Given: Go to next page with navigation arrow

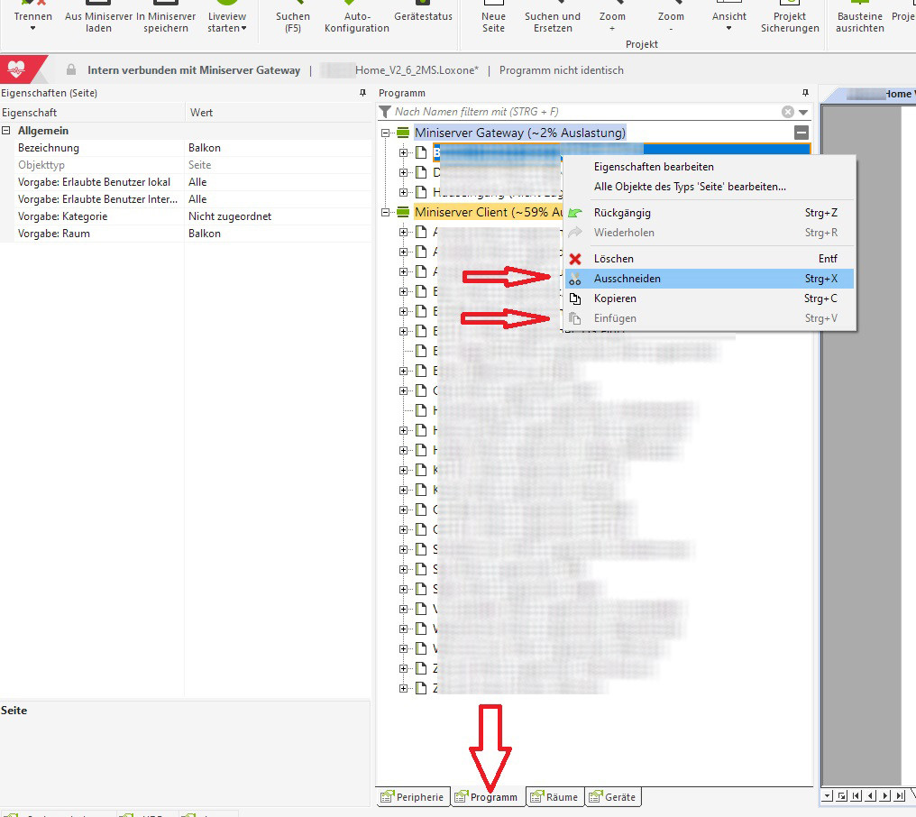Looking at the screenshot, I should coord(885,795).
